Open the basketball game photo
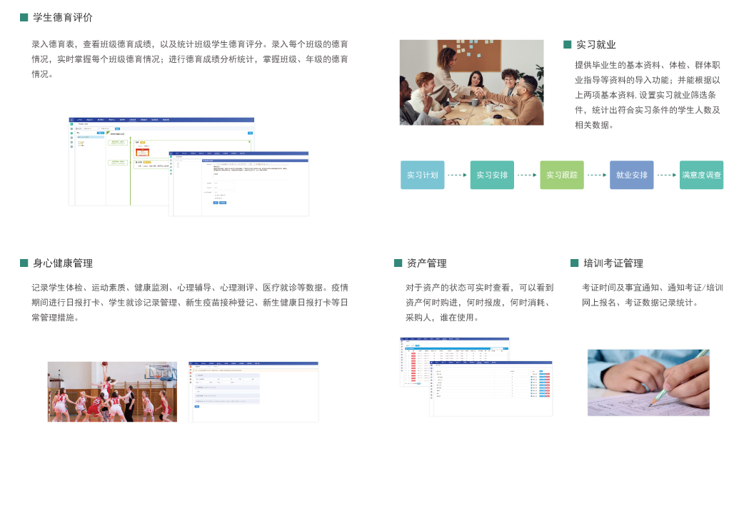 click(x=112, y=391)
